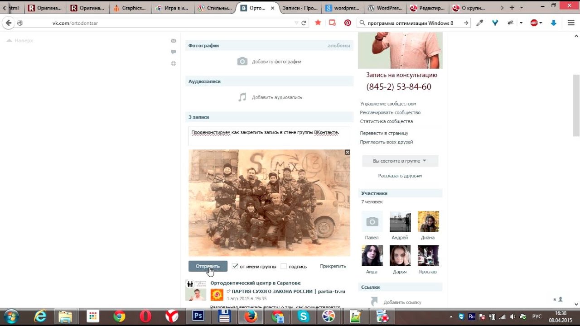Open File Explorer from the taskbar
The width and height of the screenshot is (580, 326).
pos(66,316)
